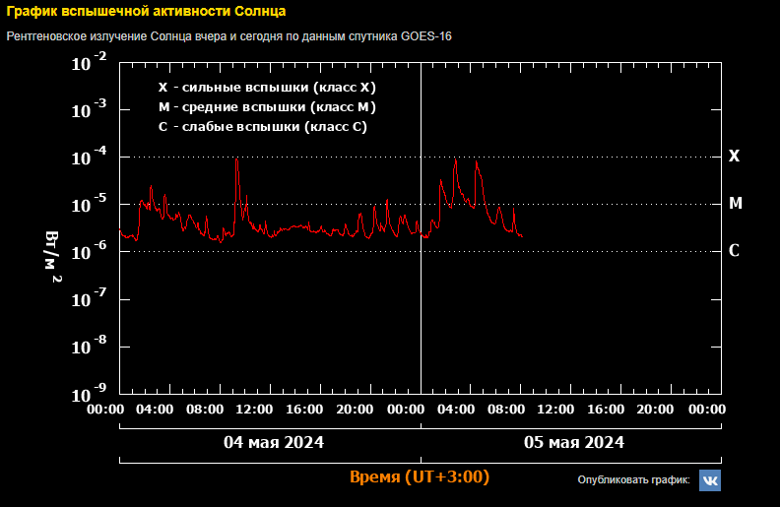The width and height of the screenshot is (780, 507).
Task: Select the X class label on right axis
Action: coord(734,157)
